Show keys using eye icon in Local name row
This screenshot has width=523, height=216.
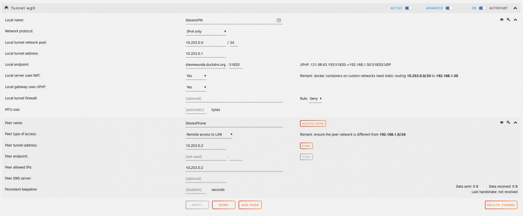pyautogui.click(x=502, y=20)
